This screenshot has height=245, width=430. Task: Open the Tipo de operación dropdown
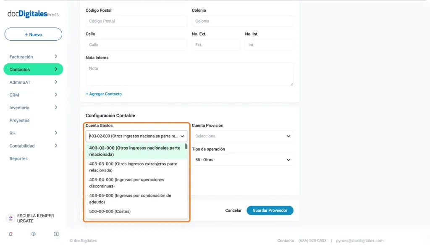coord(242,160)
